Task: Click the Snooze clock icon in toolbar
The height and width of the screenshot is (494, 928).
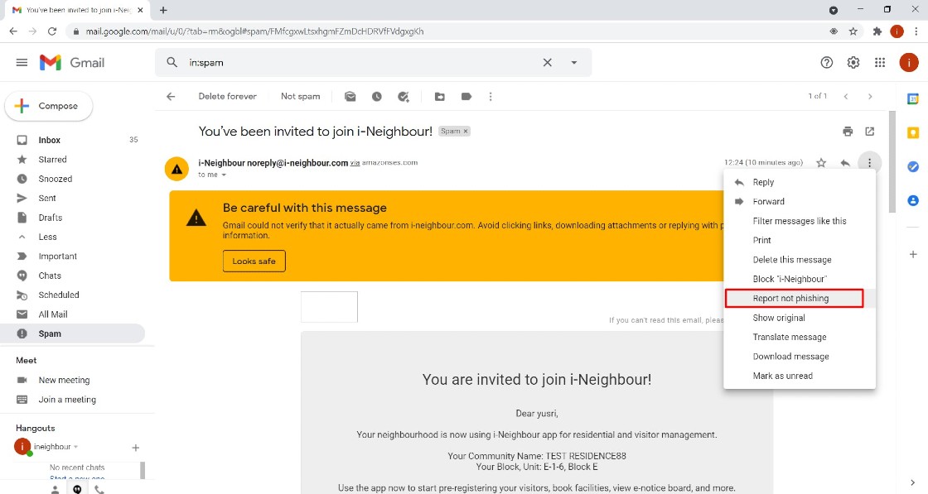Action: pyautogui.click(x=377, y=96)
